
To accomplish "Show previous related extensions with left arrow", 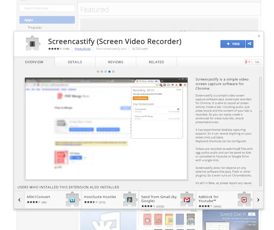I will 19,200.
